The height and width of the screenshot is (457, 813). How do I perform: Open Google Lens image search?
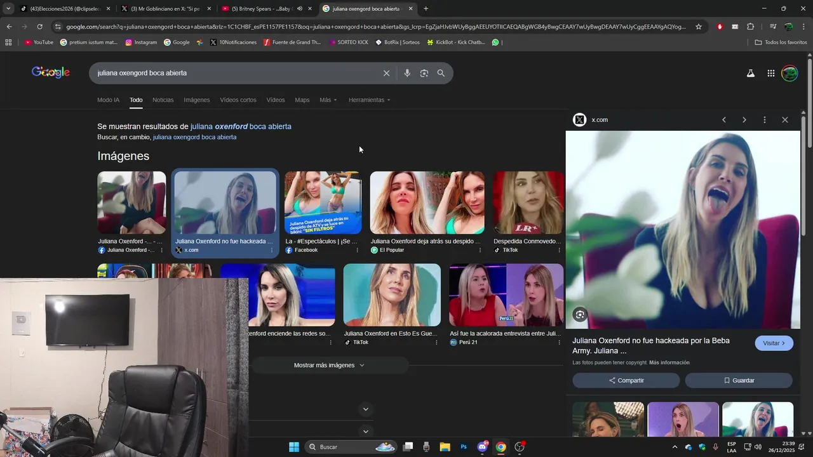pyautogui.click(x=424, y=73)
